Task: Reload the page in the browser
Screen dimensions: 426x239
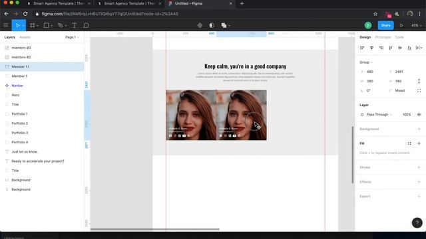Action: pos(25,14)
